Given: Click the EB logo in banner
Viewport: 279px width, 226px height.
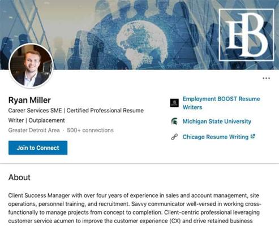Looking at the screenshot, I should coord(246,35).
